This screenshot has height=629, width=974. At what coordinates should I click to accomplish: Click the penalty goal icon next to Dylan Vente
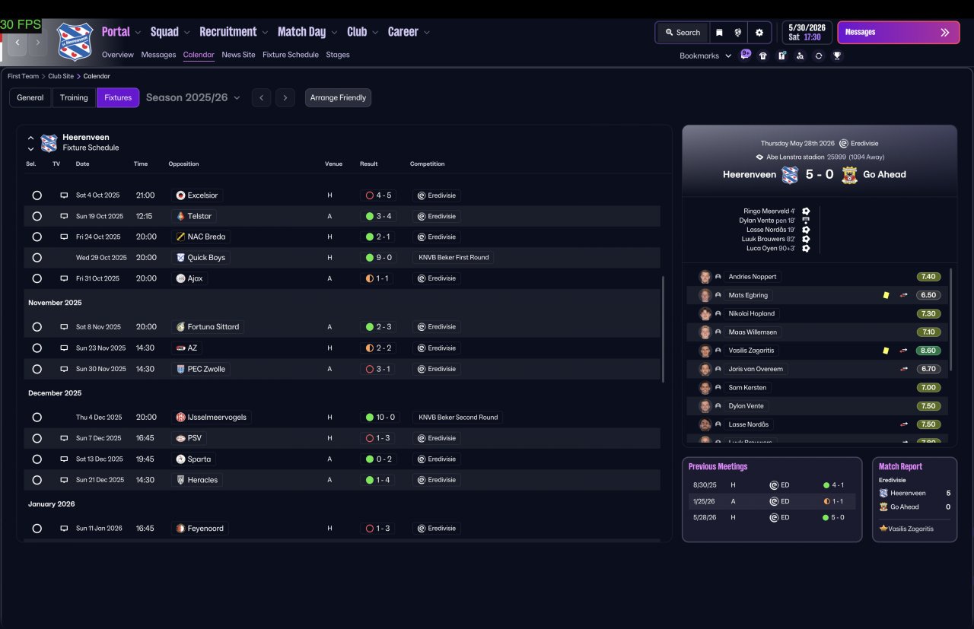pyautogui.click(x=806, y=221)
